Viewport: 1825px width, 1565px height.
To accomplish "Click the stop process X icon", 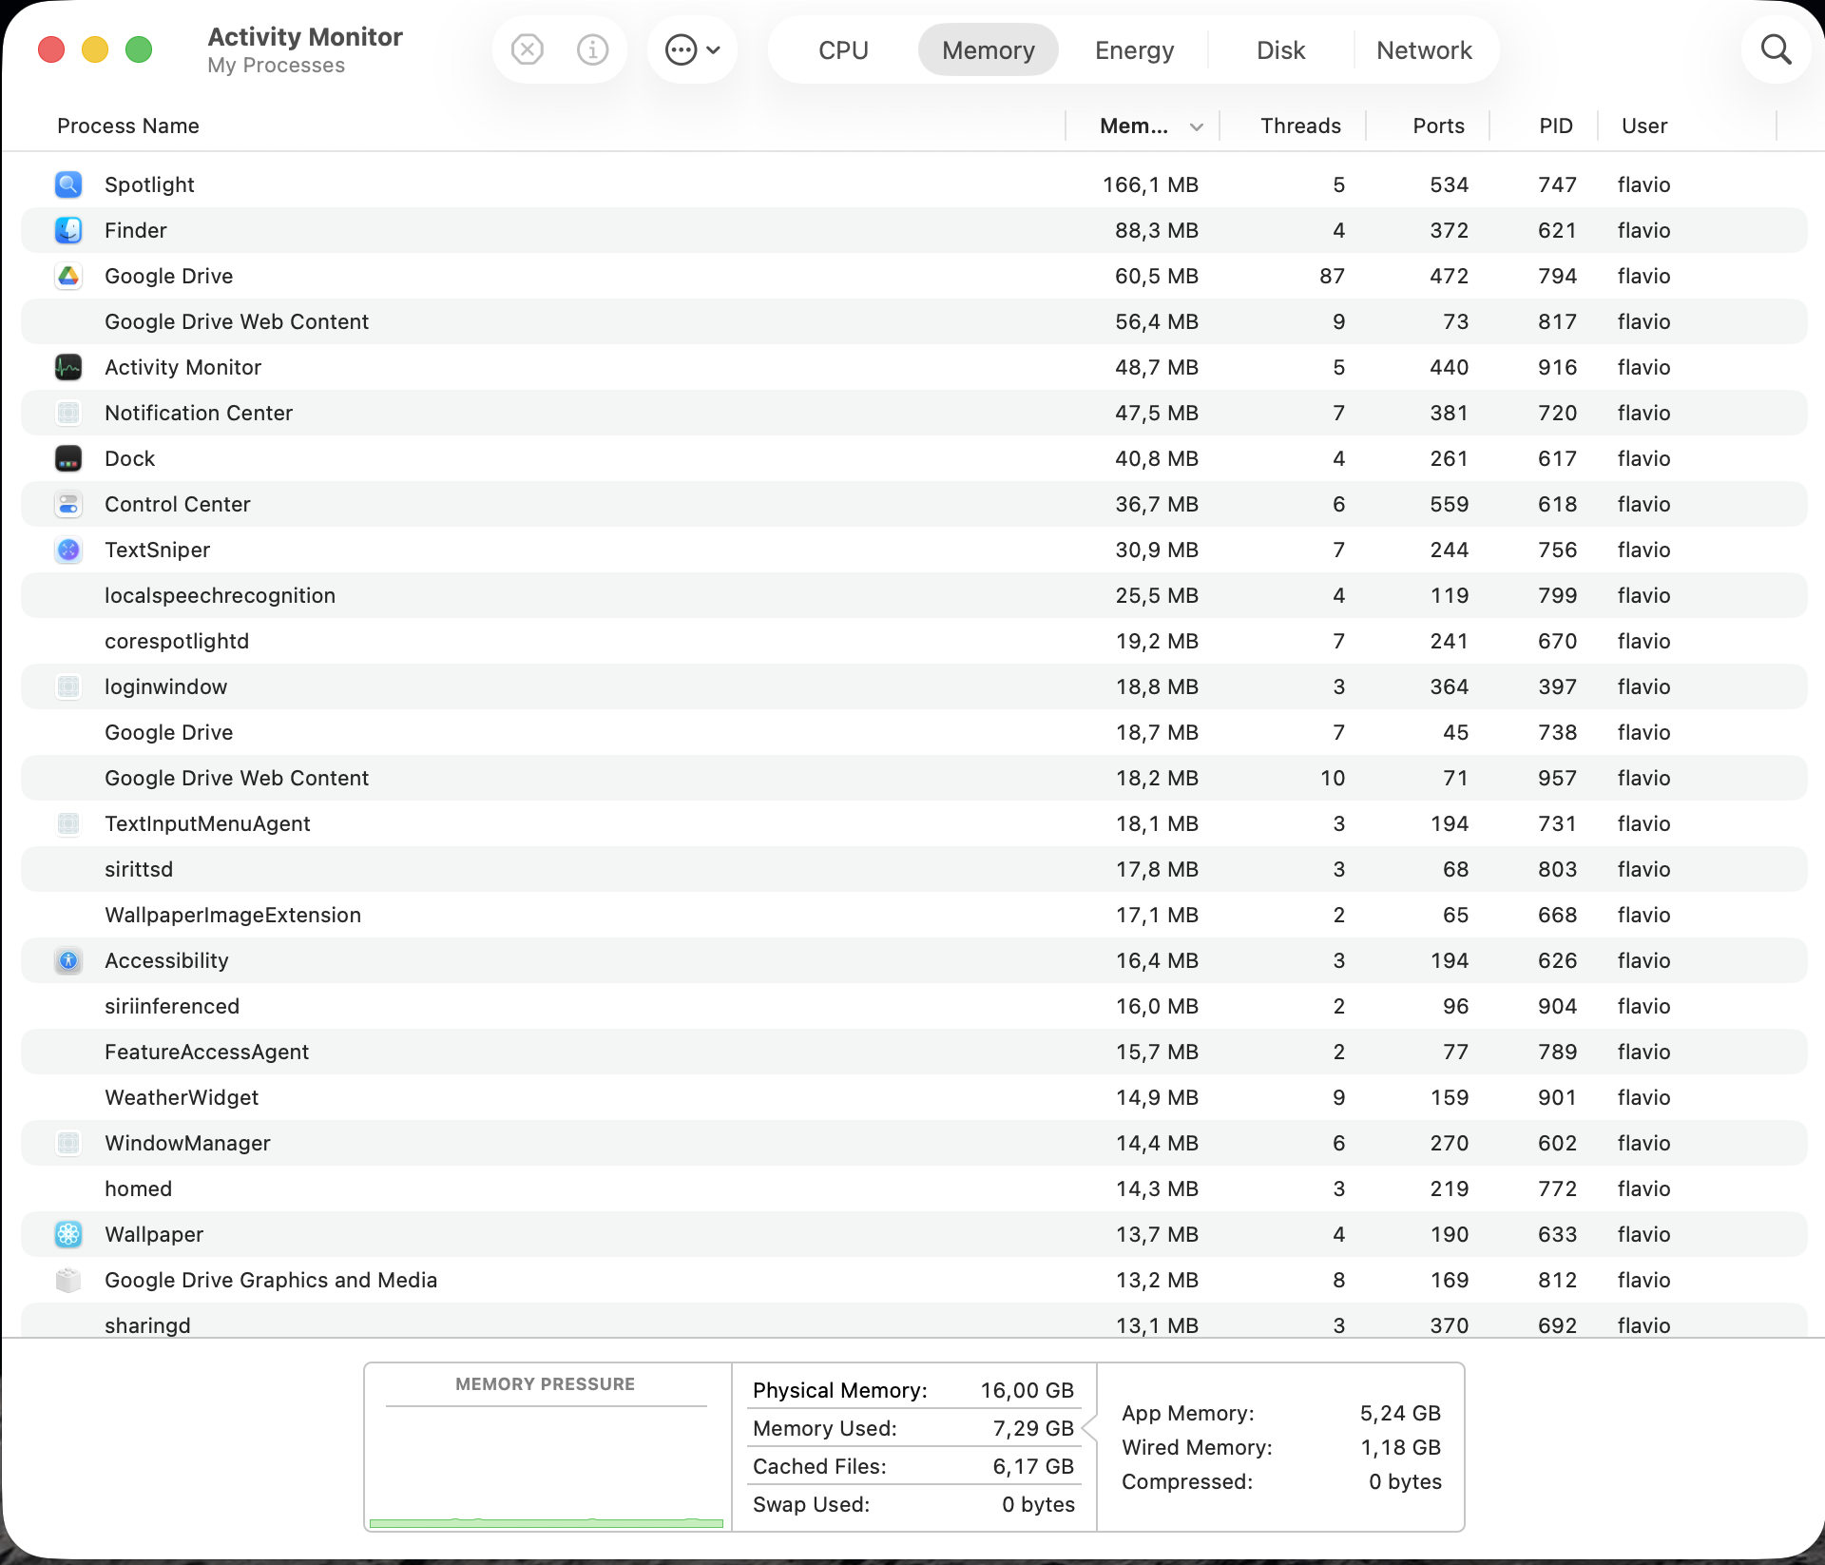I will (x=527, y=49).
